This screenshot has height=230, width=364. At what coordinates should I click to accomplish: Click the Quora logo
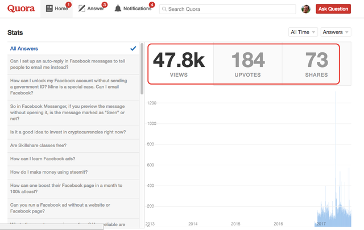tap(21, 9)
